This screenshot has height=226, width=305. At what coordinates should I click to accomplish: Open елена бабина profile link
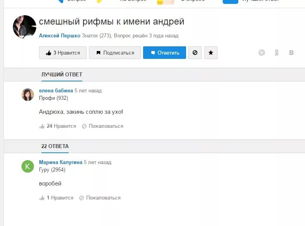click(56, 90)
